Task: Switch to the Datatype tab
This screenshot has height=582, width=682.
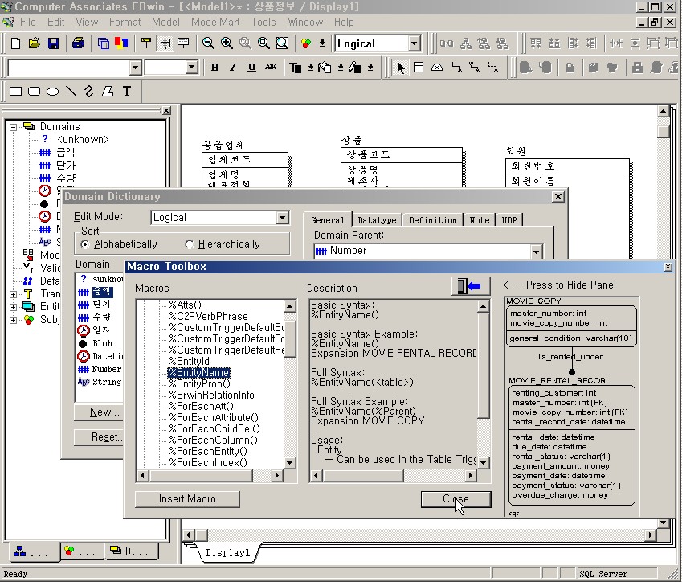Action: pos(377,220)
